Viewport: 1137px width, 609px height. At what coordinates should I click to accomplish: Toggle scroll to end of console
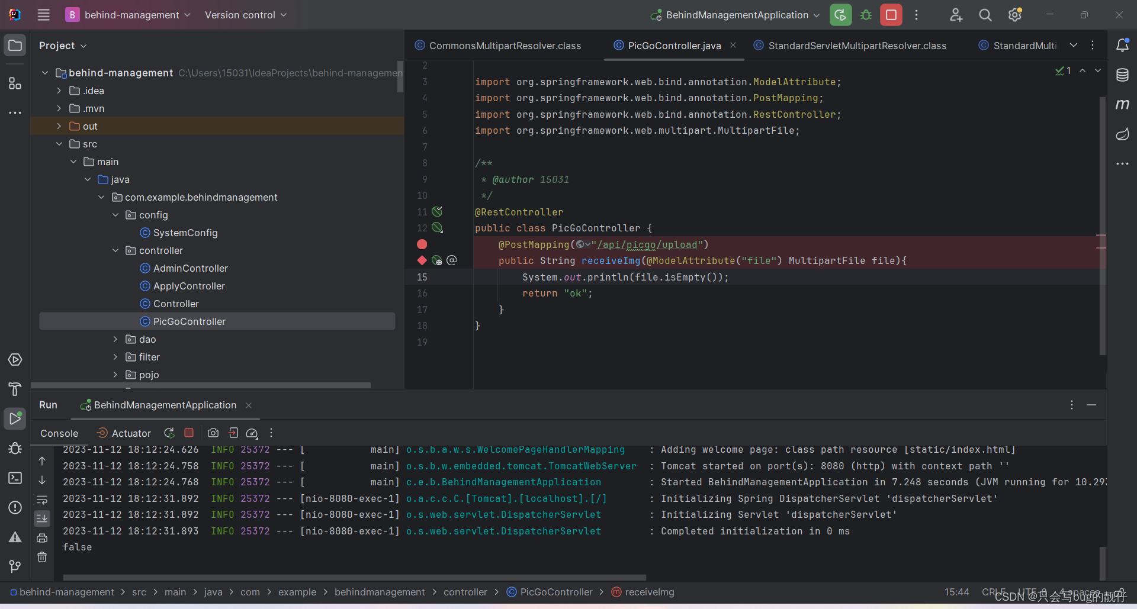[42, 519]
